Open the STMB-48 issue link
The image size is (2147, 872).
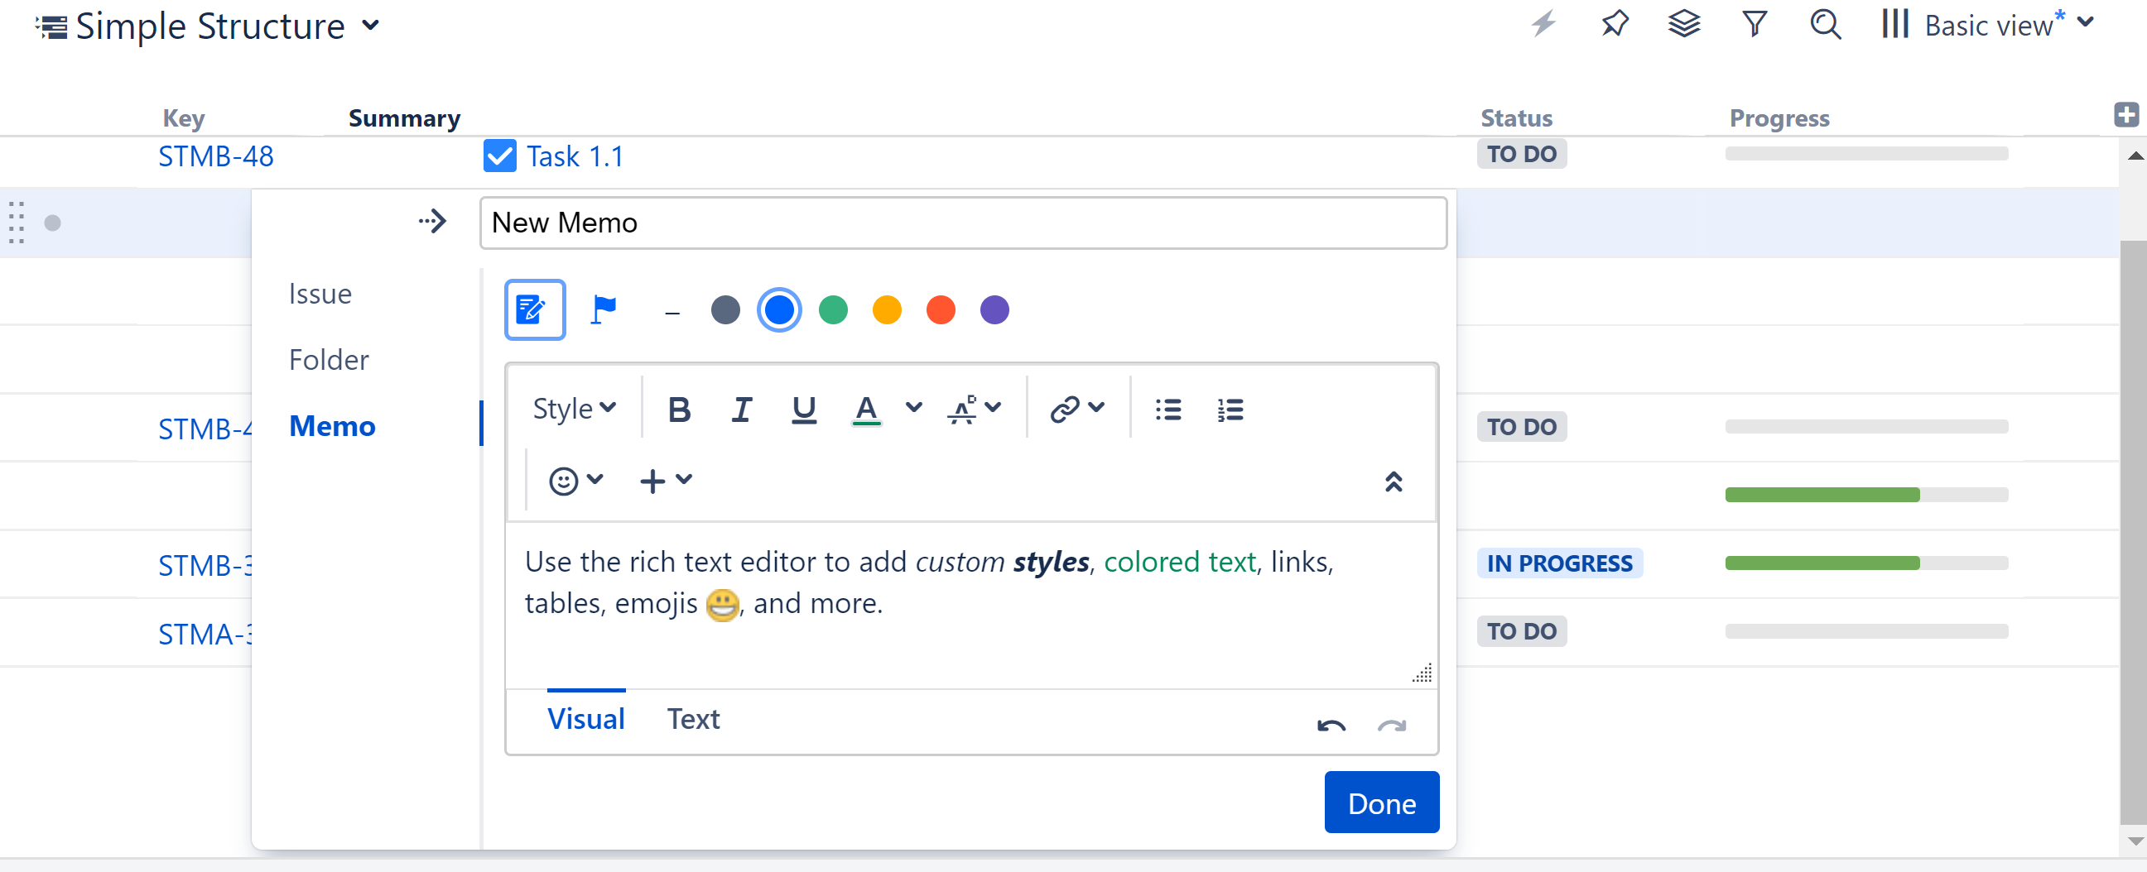(216, 156)
